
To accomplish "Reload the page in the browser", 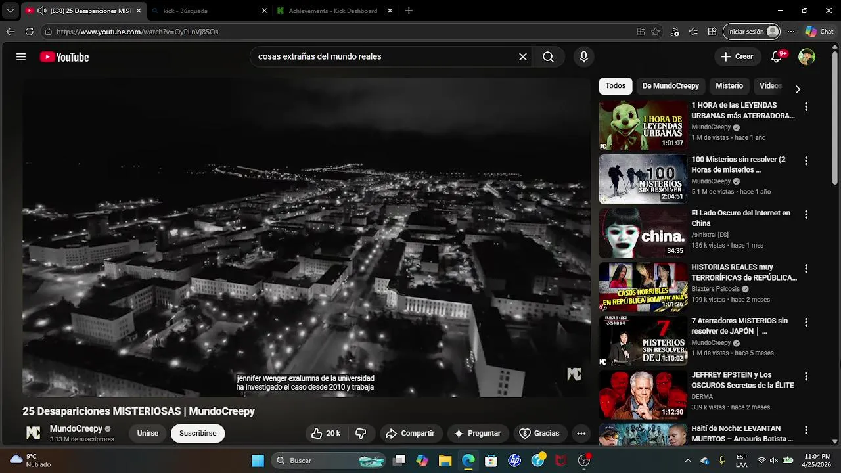I will [x=29, y=31].
